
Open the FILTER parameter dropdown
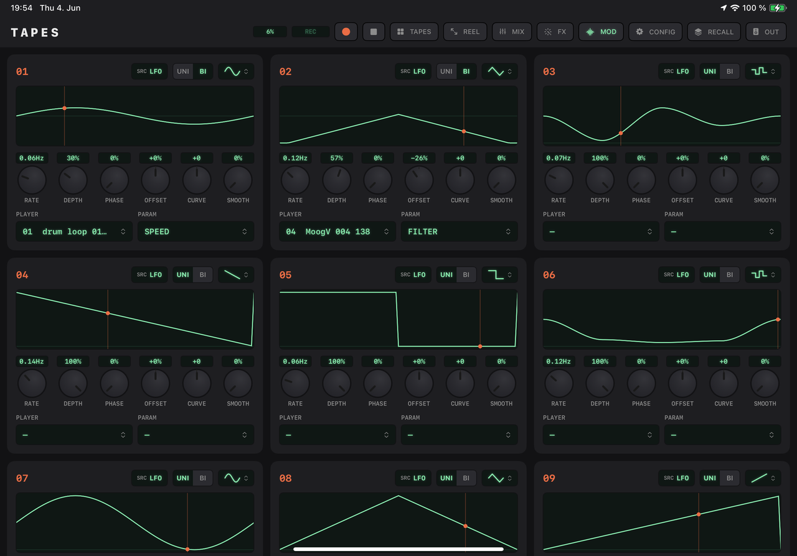point(460,231)
